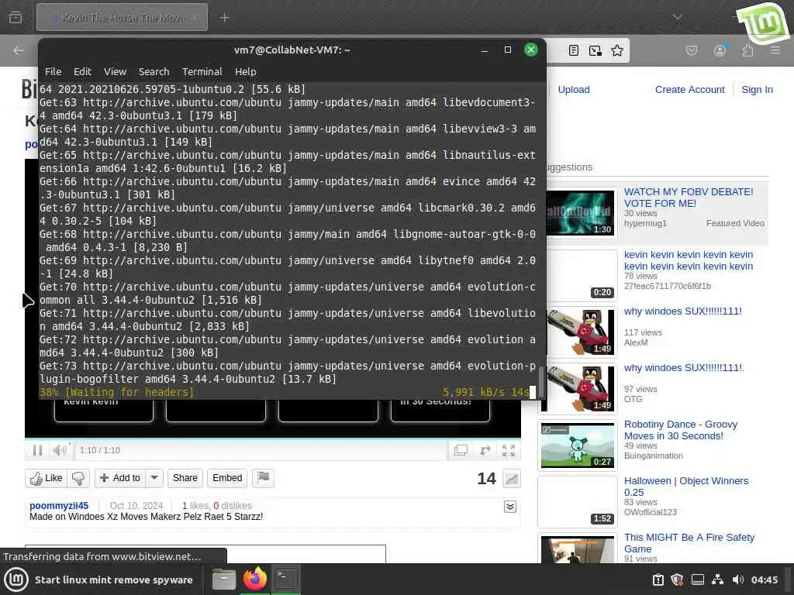Mute the video volume

[x=59, y=450]
